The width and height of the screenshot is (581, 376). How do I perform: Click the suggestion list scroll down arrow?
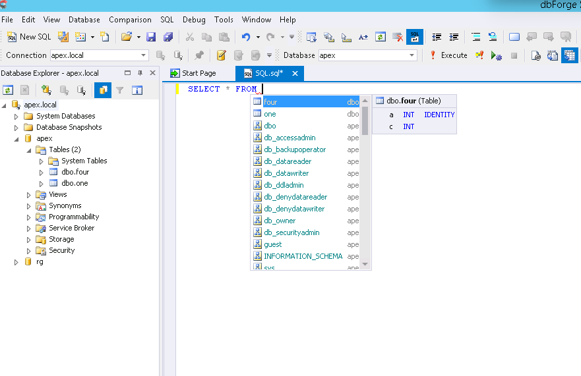coord(365,264)
